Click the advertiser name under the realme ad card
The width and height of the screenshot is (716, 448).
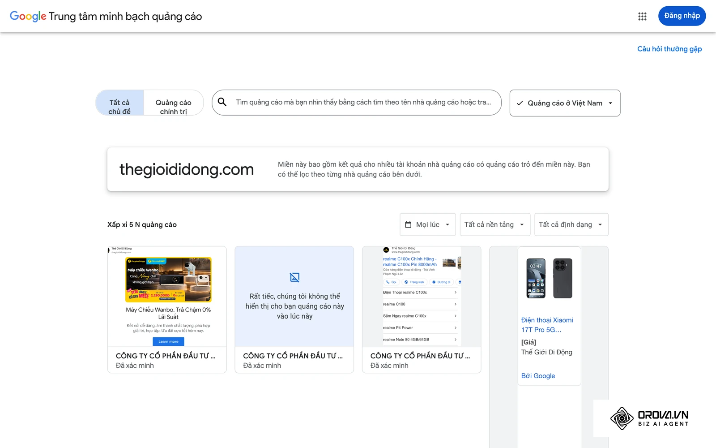tap(420, 356)
